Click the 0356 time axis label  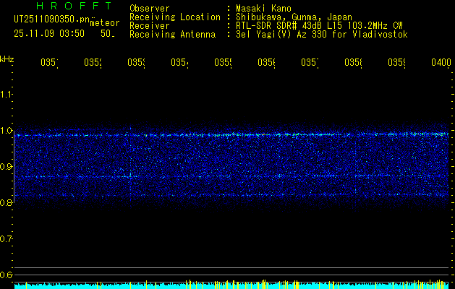click(x=266, y=62)
